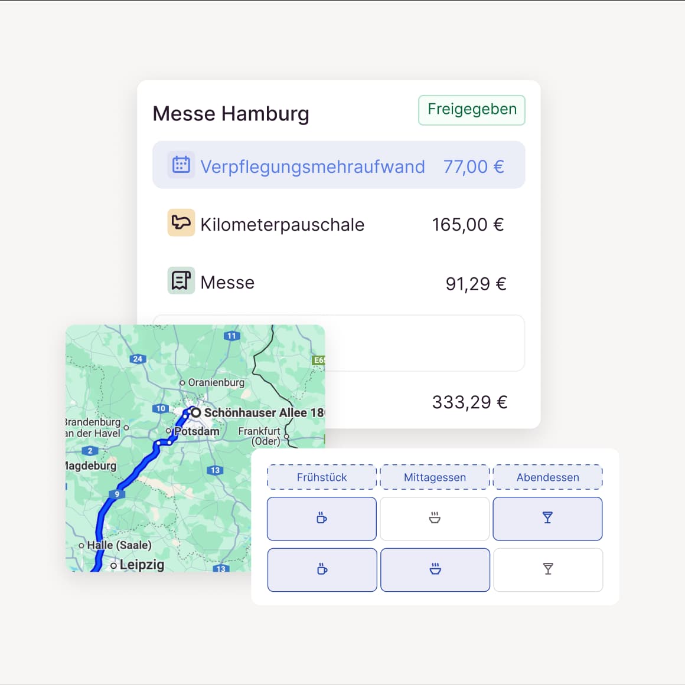Open the Verpflegungsmehraufwand expense row

[338, 165]
